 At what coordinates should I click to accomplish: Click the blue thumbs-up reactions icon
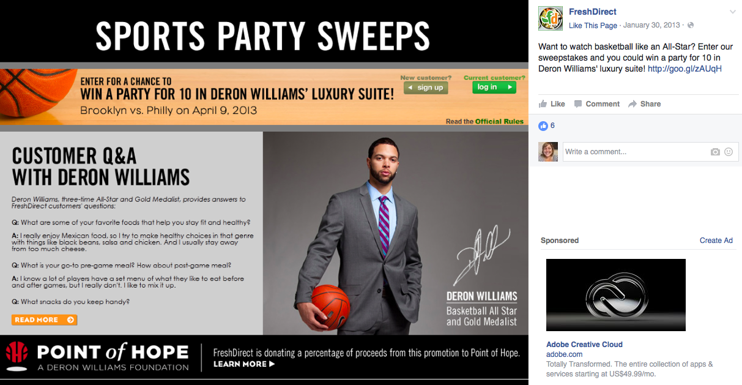(543, 125)
